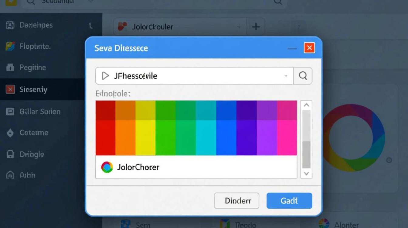Open the JFhesscévile dropdown arrow
Viewport: 408px width, 228px height.
[286, 76]
